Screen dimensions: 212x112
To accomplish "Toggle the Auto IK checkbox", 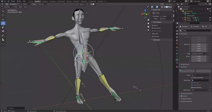I will point(153,25).
